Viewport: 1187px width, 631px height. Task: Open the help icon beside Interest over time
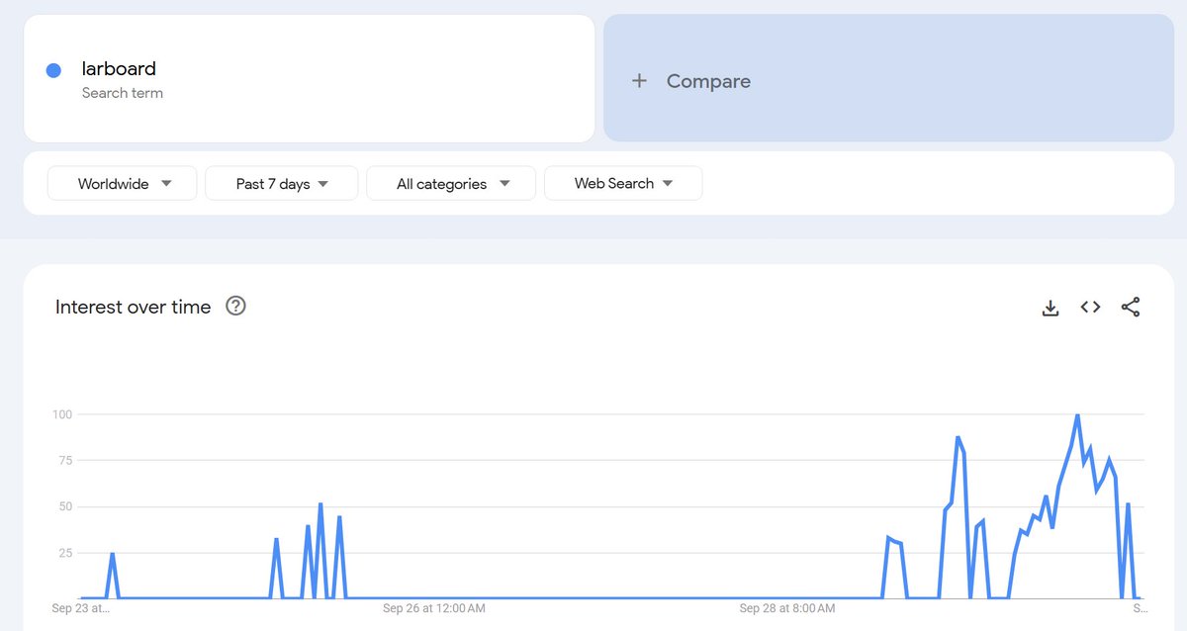pyautogui.click(x=235, y=306)
